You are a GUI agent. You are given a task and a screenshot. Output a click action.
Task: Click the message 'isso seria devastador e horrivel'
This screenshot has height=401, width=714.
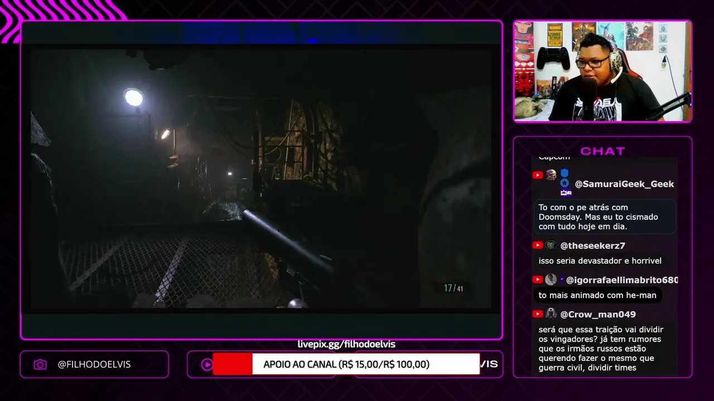tap(600, 261)
